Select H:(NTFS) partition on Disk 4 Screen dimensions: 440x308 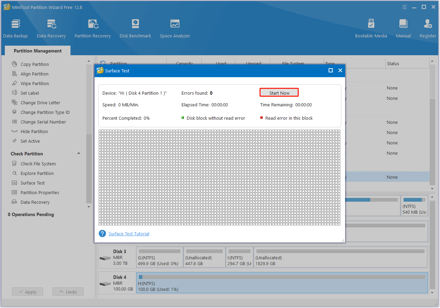(x=282, y=283)
